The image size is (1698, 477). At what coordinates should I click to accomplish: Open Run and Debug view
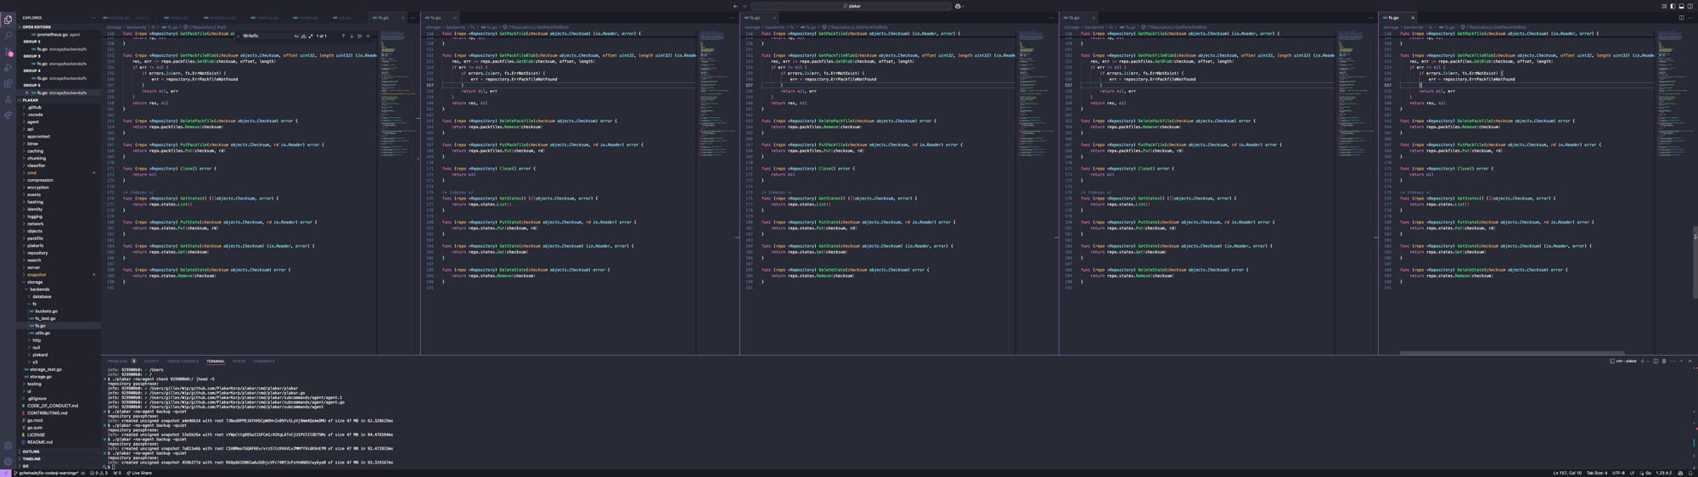[8, 68]
